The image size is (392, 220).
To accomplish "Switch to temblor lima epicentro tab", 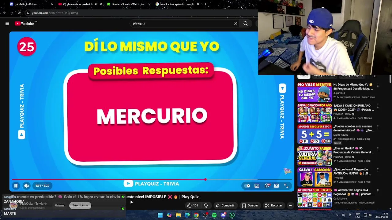I will tap(177, 4).
